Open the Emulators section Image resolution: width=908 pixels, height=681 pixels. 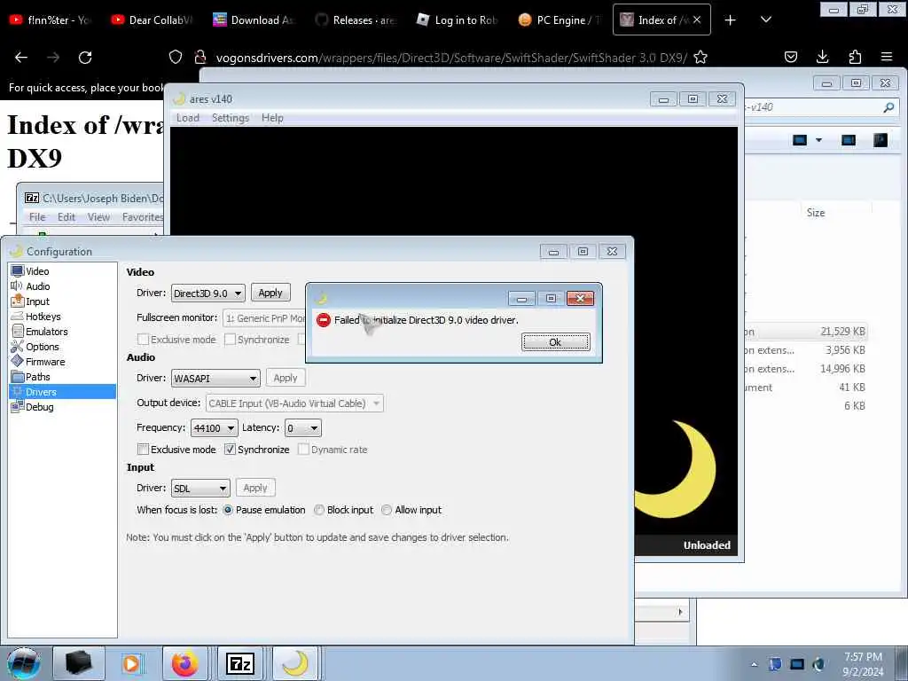(x=46, y=332)
